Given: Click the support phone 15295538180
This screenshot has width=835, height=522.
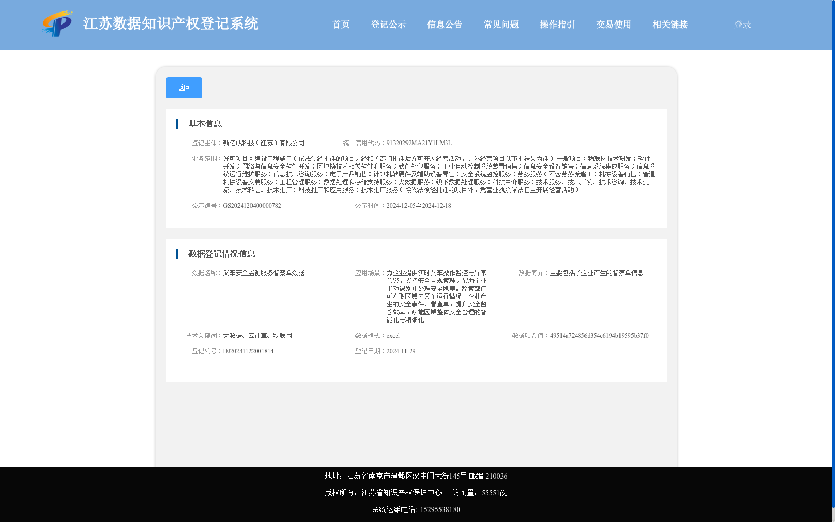Looking at the screenshot, I should click(440, 509).
